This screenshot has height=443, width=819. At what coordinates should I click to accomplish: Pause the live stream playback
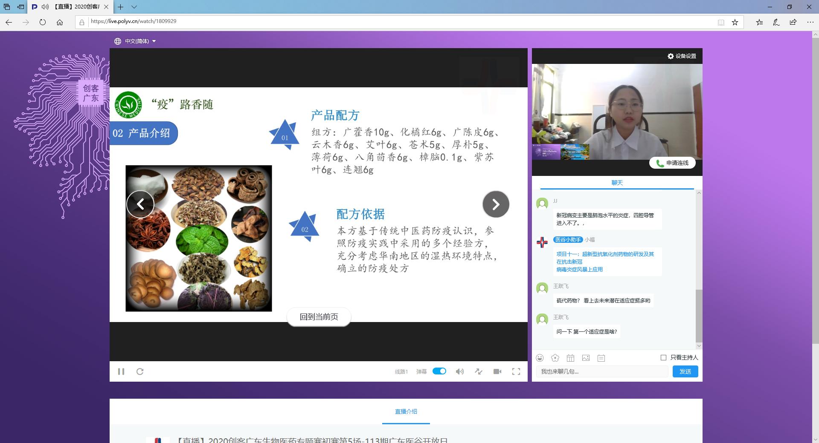tap(121, 371)
